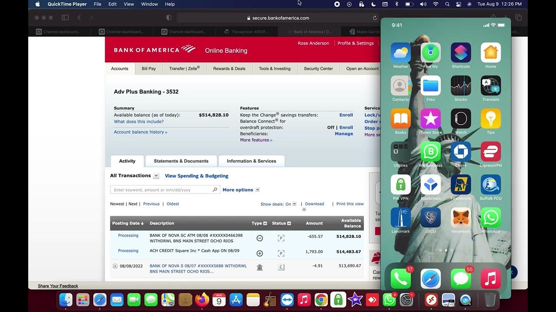Open Account balance history link

point(140,132)
